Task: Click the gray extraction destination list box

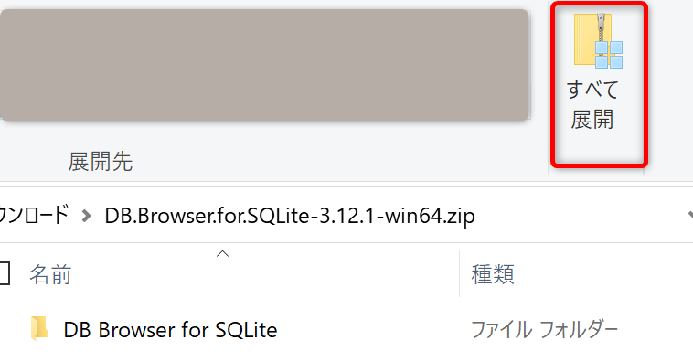Action: [x=264, y=65]
